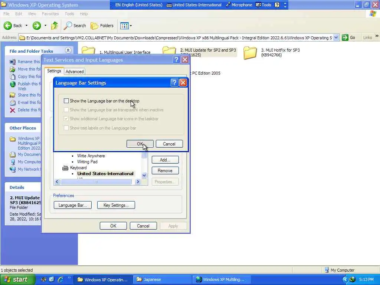Screen dimensions: 380x285
Task: Click services list right scroll arrow
Action: (x=138, y=182)
